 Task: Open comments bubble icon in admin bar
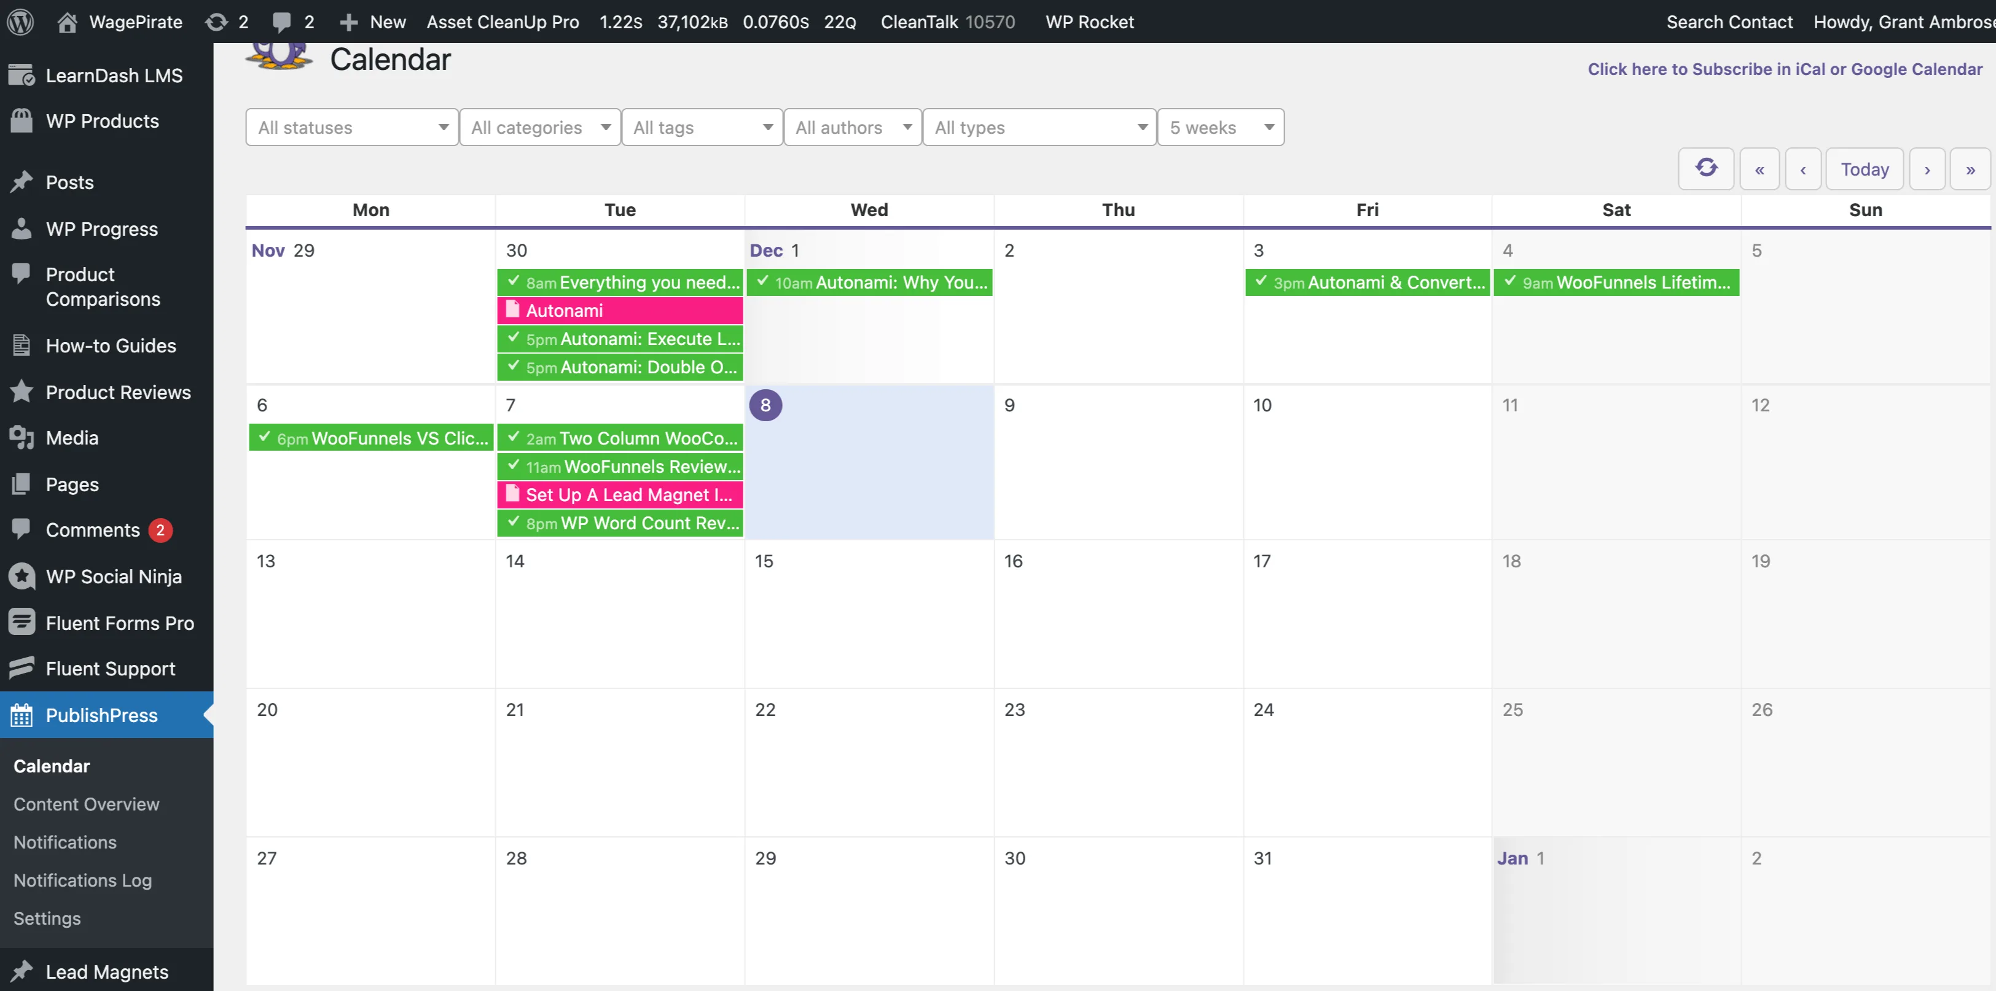coord(282,23)
